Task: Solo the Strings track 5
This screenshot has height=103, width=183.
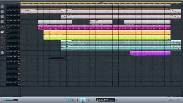Action: (8, 26)
